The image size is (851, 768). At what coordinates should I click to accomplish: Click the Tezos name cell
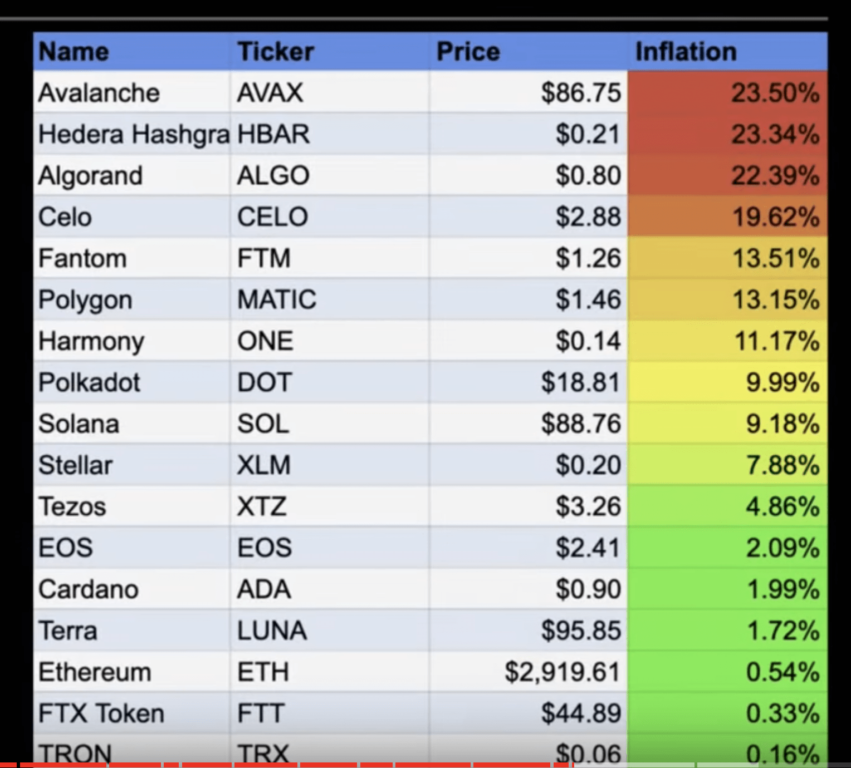[x=132, y=506]
